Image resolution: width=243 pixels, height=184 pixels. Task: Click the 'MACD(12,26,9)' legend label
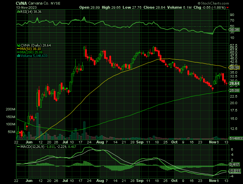pos(32,147)
